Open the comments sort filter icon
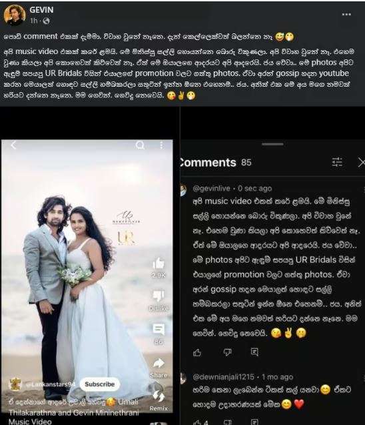 point(337,162)
